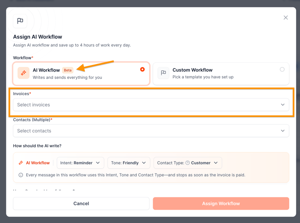The image size is (300, 223).
Task: Click the AI Workflow sparkle icon tile
Action: pyautogui.click(x=24, y=73)
